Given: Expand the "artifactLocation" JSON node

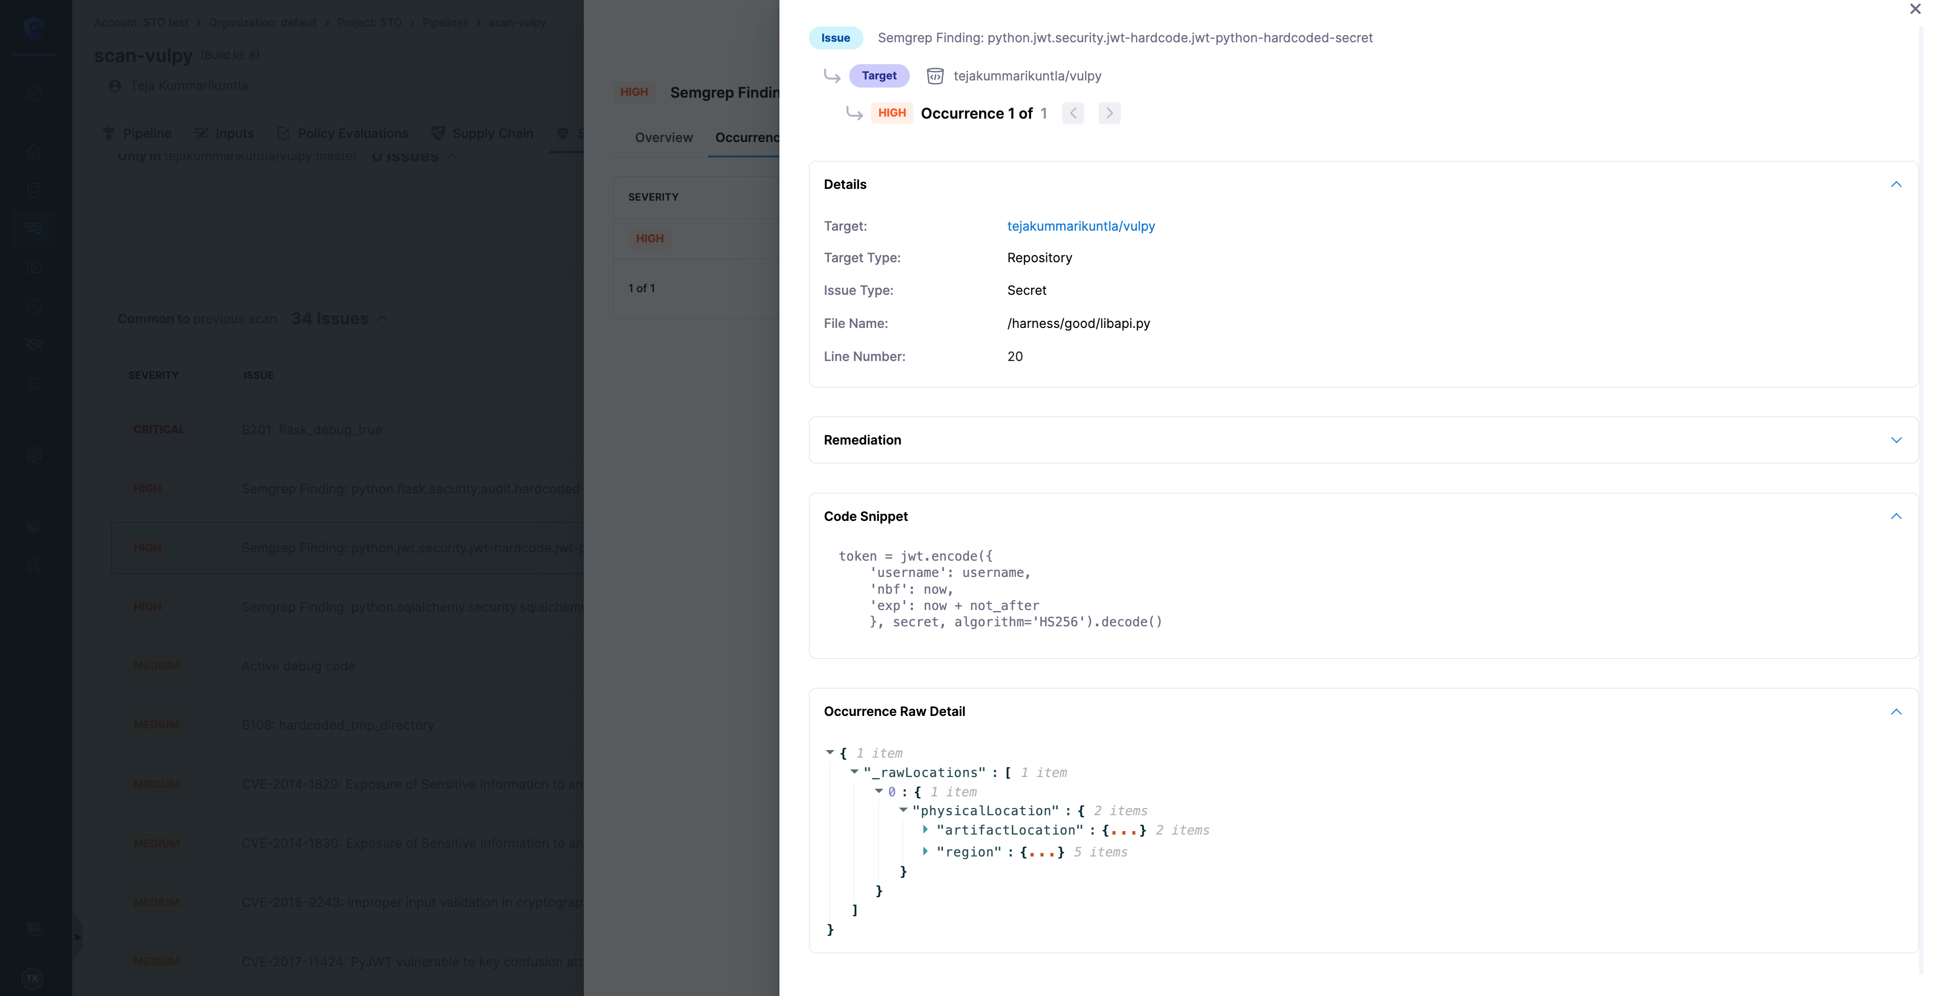Looking at the screenshot, I should (925, 829).
